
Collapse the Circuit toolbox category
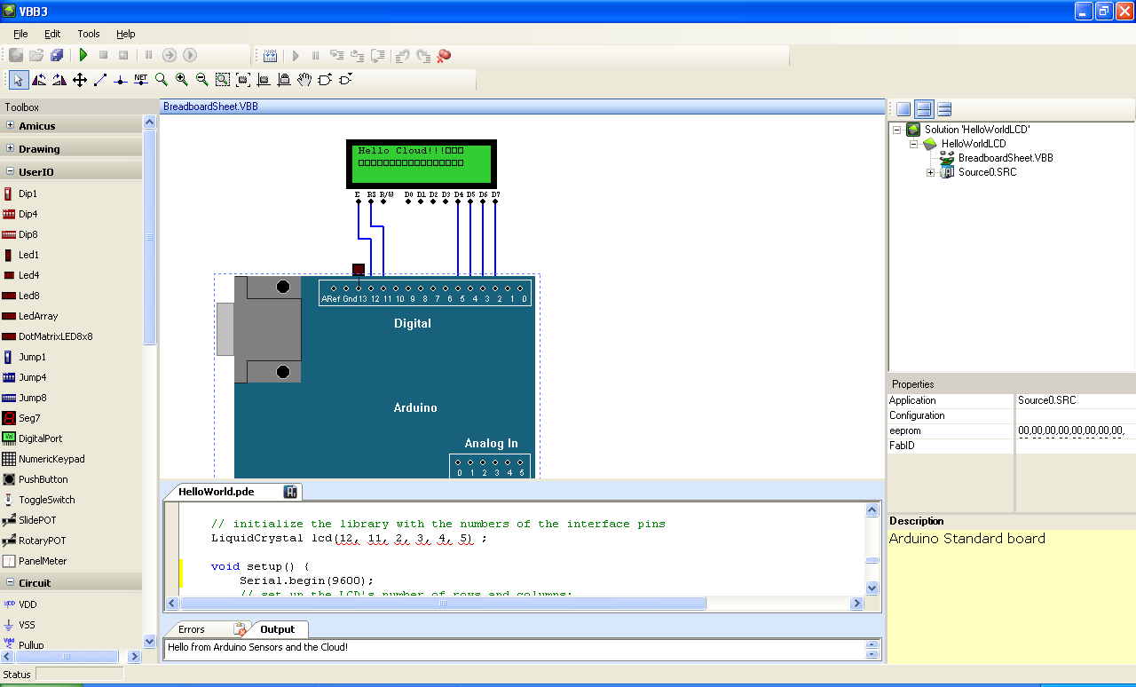(x=10, y=582)
